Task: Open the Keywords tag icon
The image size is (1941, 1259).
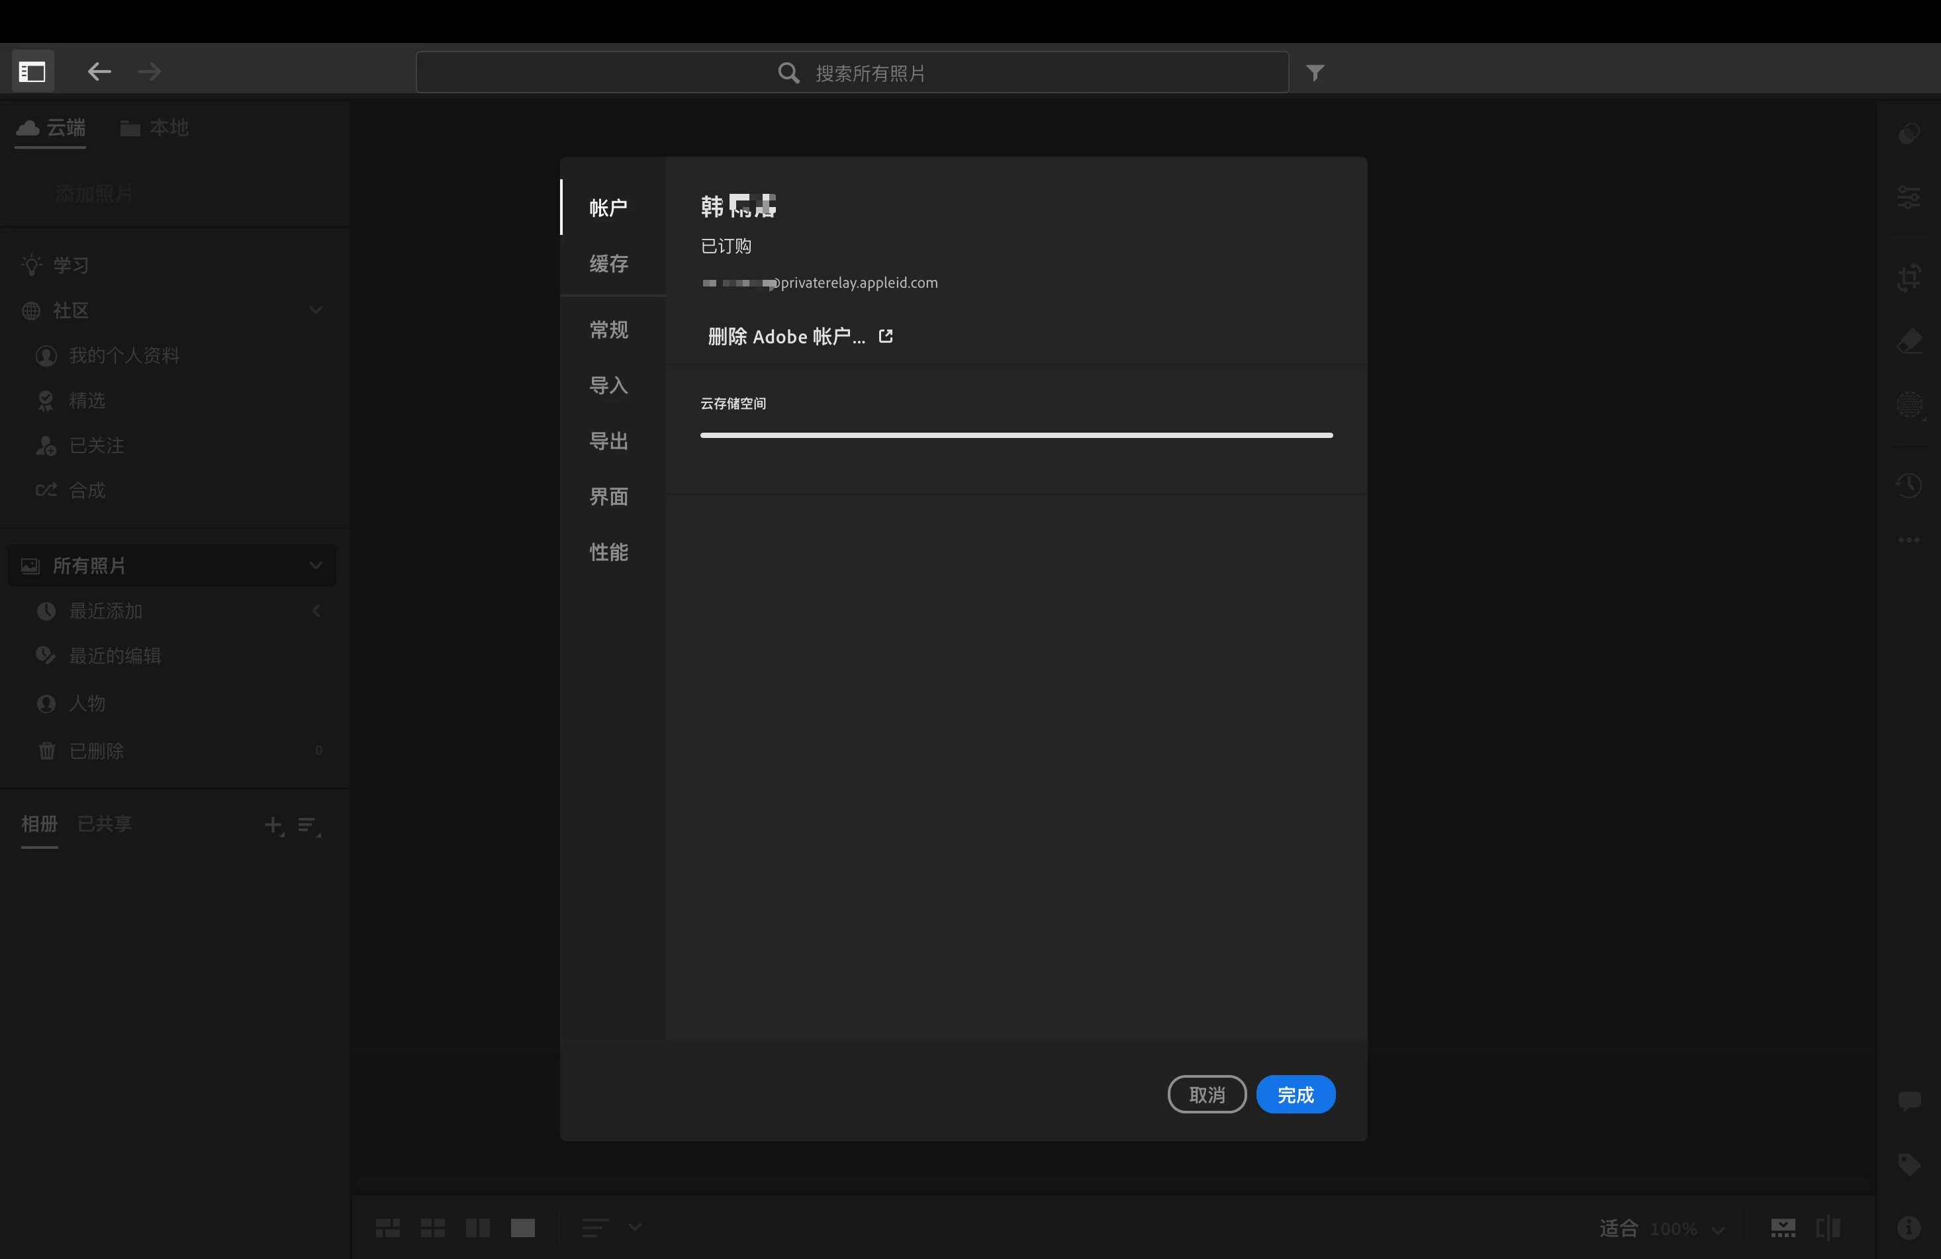Action: [x=1909, y=1164]
